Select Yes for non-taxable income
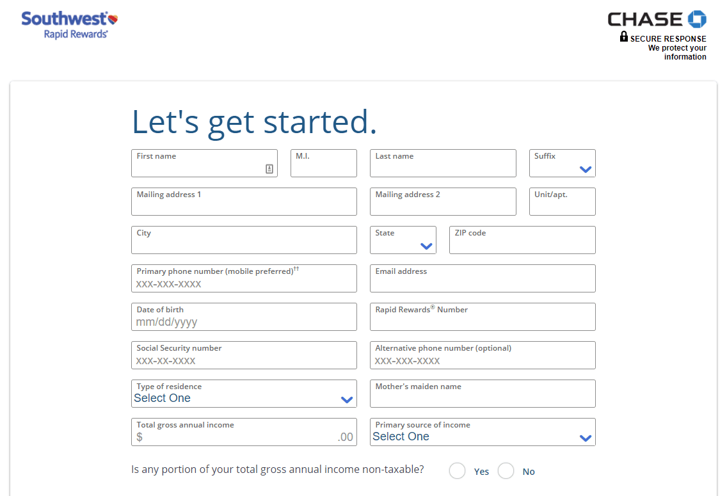The width and height of the screenshot is (727, 496). coord(457,471)
